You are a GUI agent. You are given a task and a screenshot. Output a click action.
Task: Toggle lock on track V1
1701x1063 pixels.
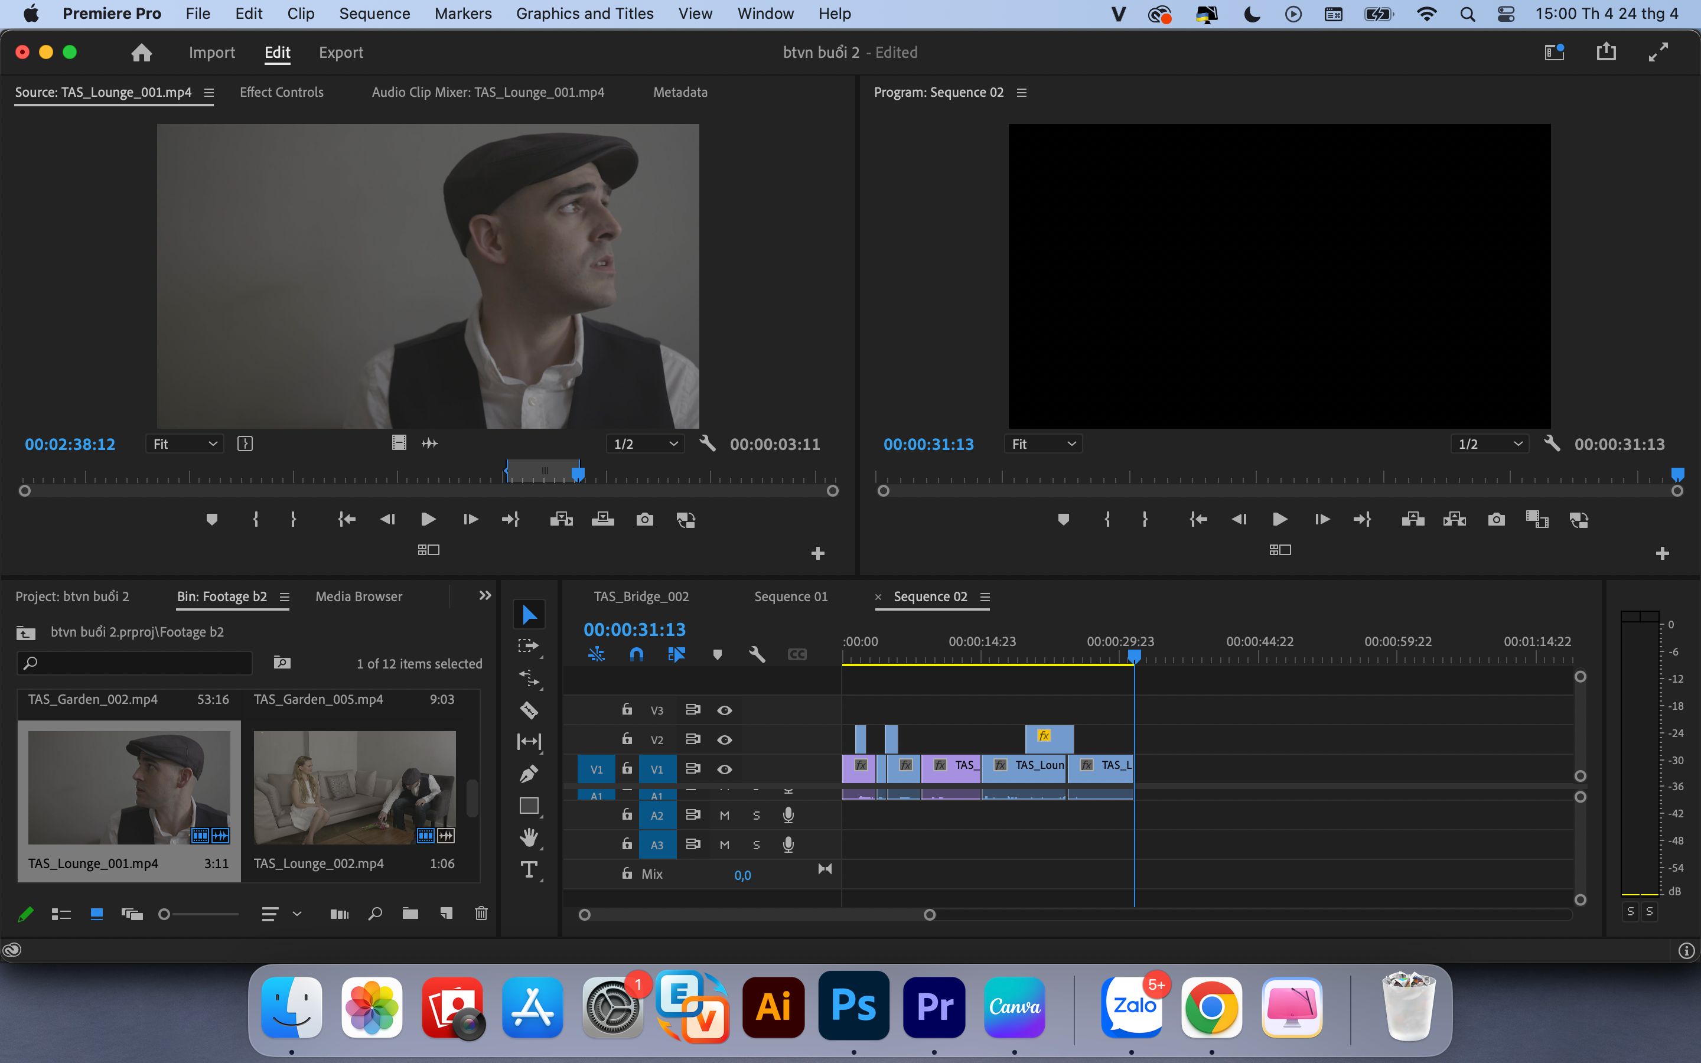[627, 768]
